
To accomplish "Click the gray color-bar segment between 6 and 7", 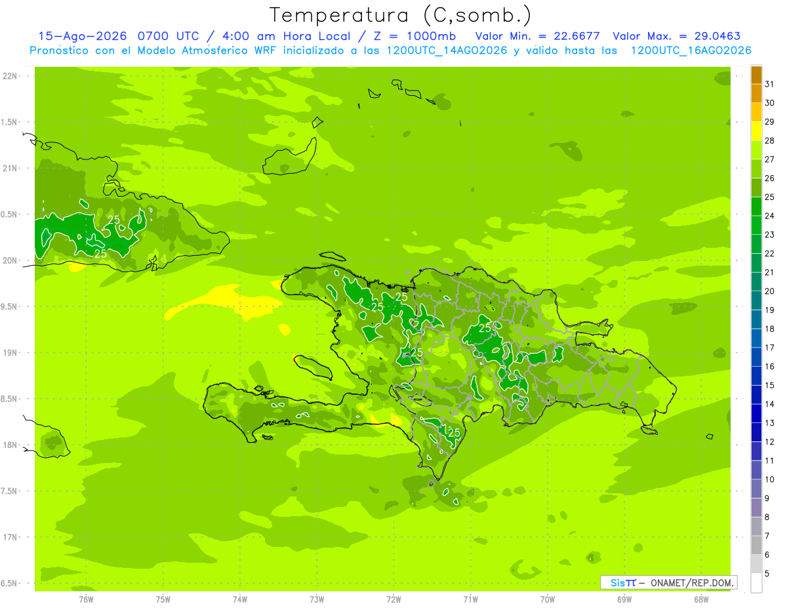I will point(756,545).
